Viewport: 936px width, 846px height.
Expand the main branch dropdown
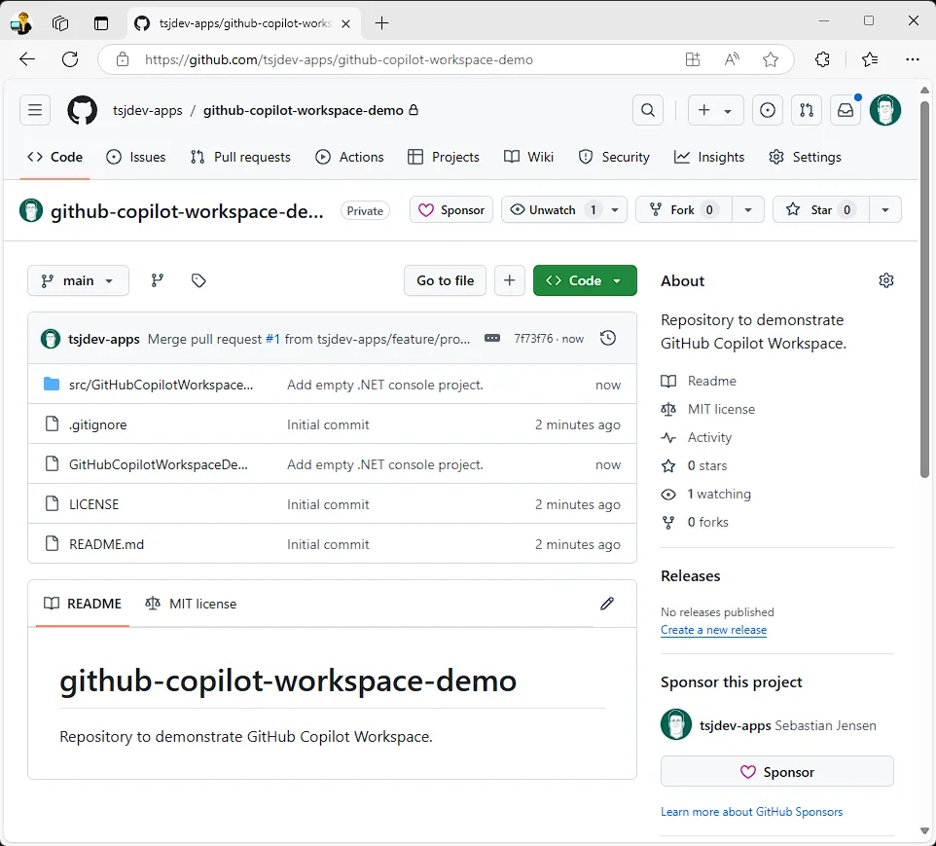pos(78,280)
